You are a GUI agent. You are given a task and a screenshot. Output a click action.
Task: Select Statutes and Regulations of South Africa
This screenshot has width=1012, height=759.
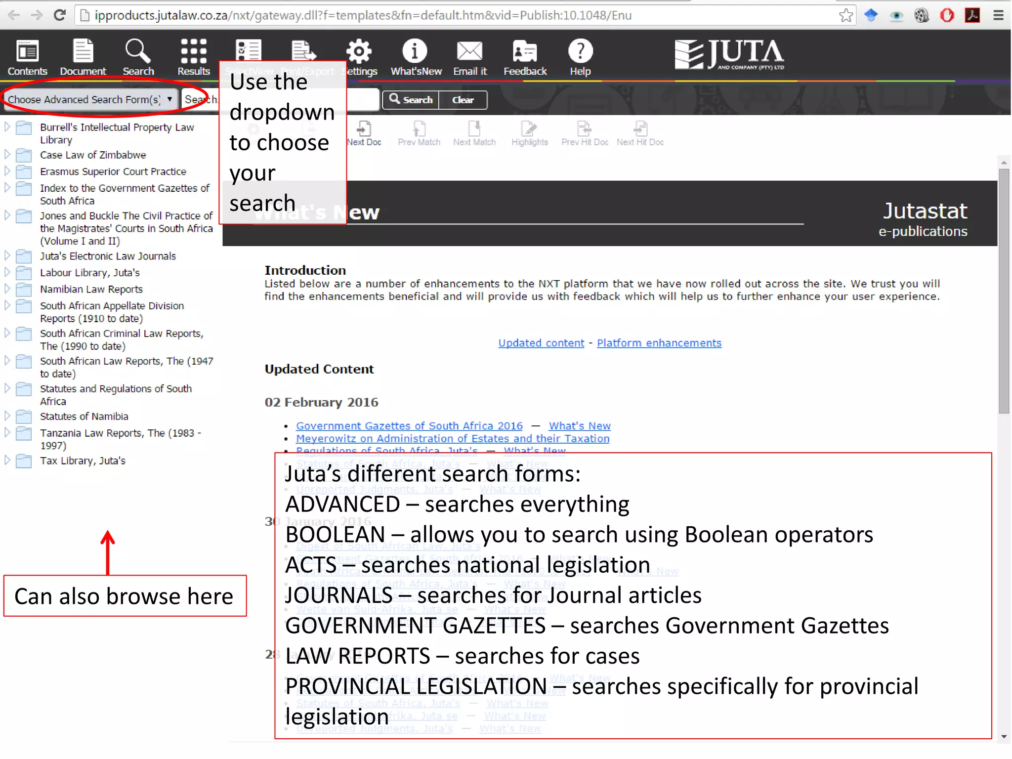pyautogui.click(x=116, y=395)
